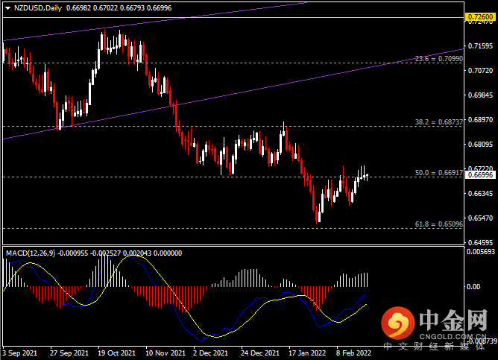Click the 19 Oct 2021 date label
This screenshot has height=360, width=498.
coord(116,353)
